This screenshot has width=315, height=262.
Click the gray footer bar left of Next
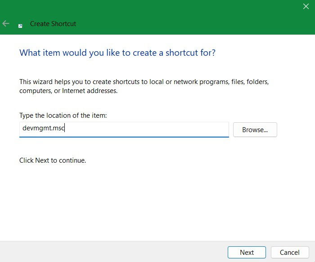[112, 252]
